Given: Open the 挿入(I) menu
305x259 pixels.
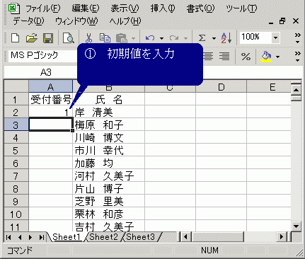Looking at the screenshot, I should (163, 8).
